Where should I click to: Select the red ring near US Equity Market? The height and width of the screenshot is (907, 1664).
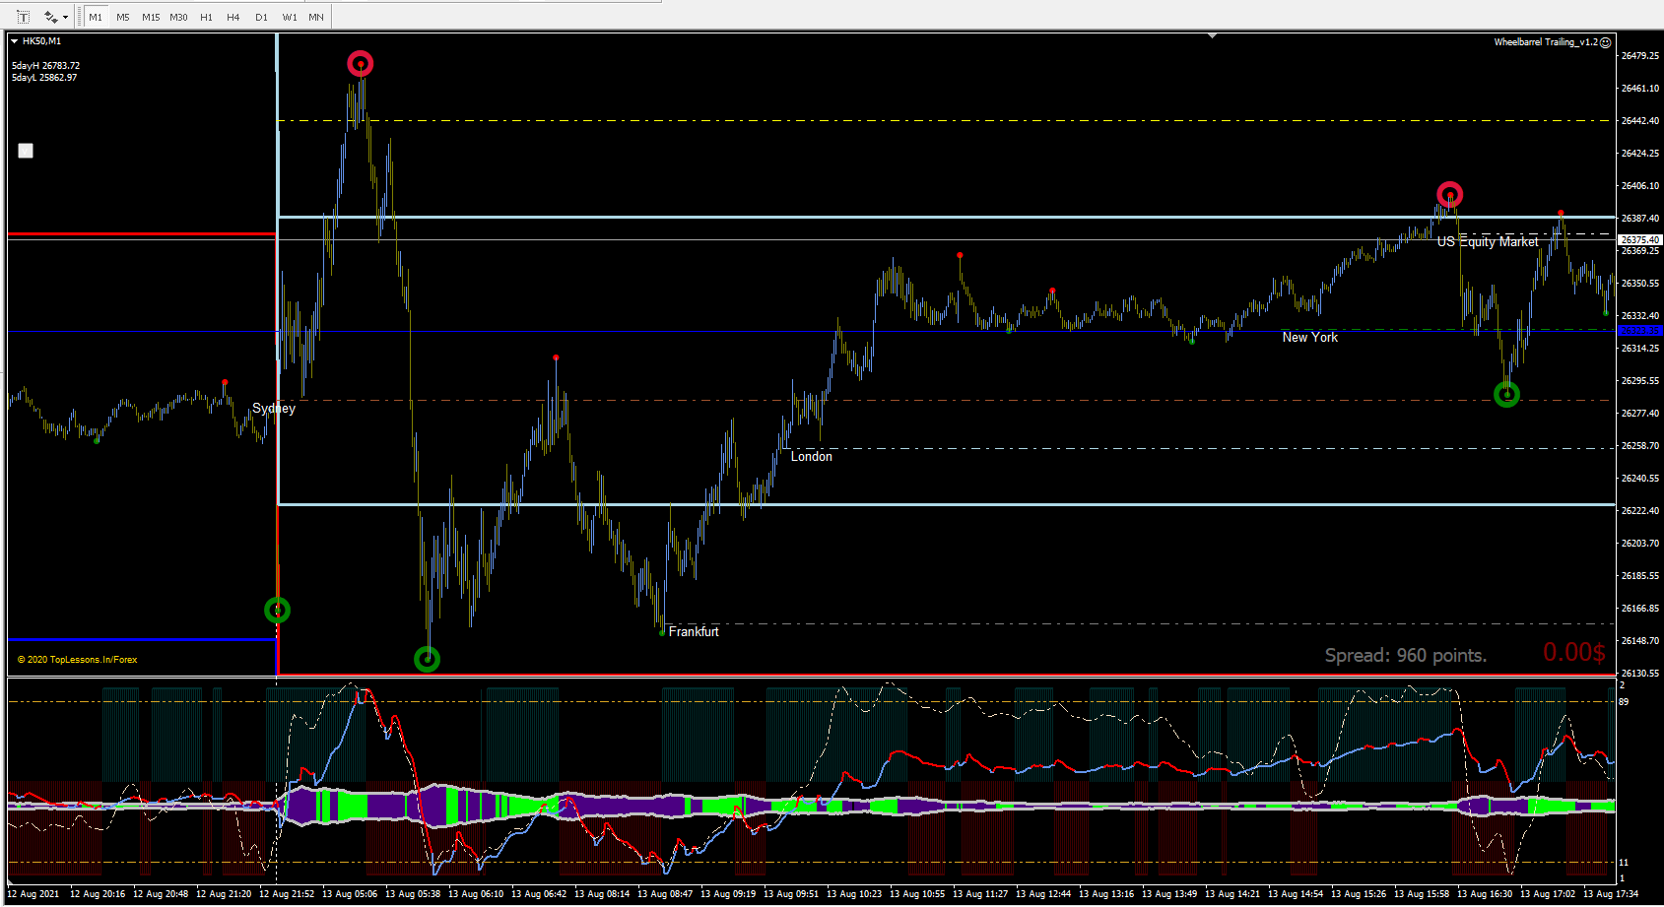[1449, 194]
